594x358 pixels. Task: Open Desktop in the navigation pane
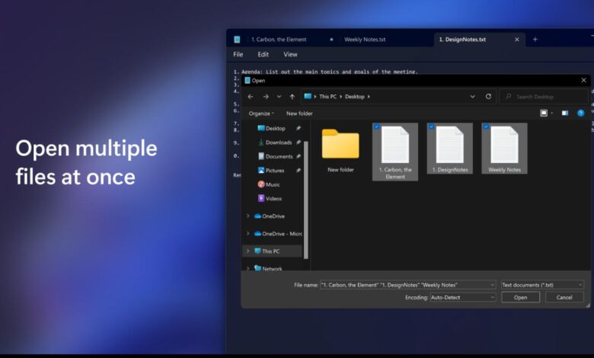tap(276, 129)
